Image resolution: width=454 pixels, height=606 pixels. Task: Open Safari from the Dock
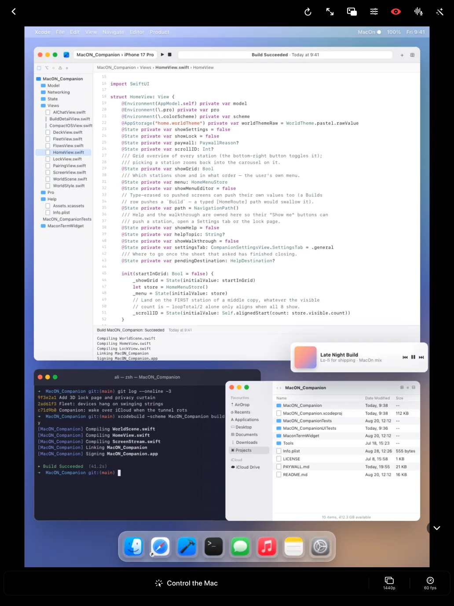point(160,547)
